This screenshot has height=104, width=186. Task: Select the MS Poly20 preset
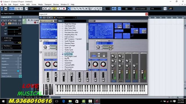tap(68, 69)
